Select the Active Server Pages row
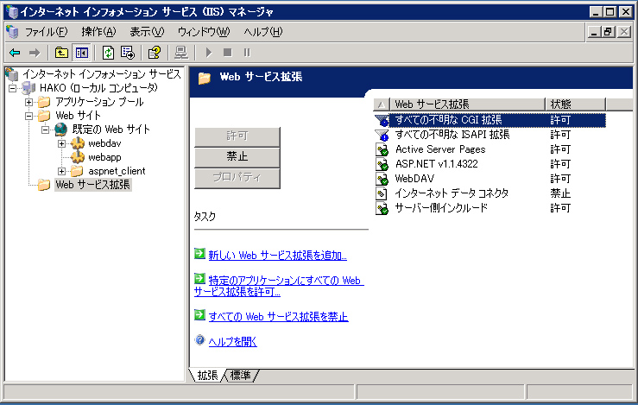Image resolution: width=638 pixels, height=405 pixels. 490,149
